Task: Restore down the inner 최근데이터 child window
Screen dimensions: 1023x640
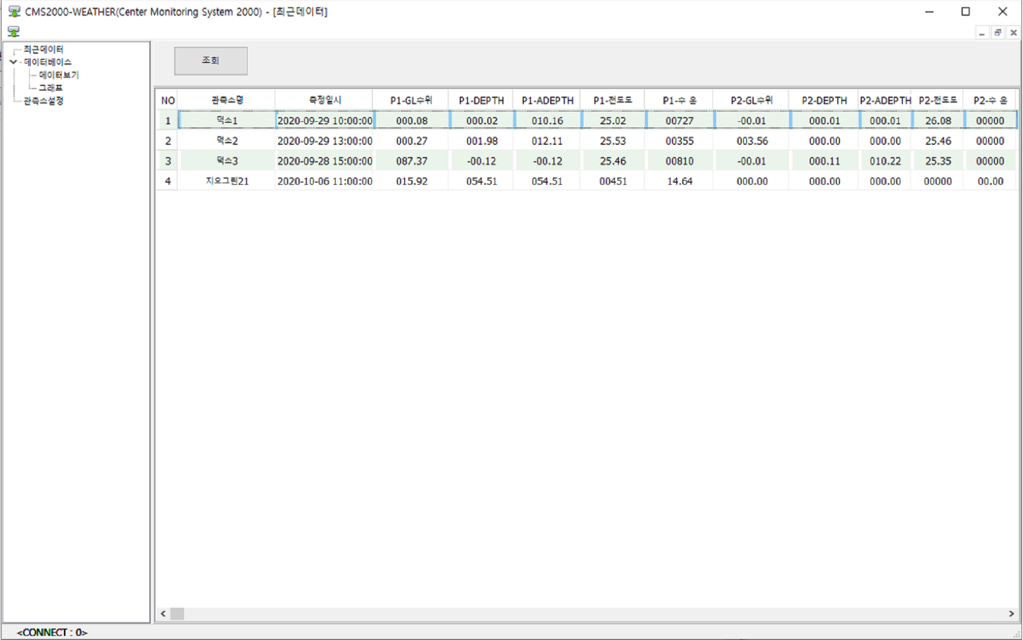Action: 997,33
